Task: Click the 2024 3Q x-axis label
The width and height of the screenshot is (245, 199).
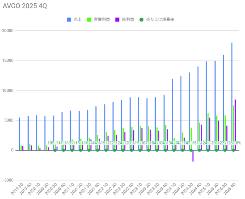Action: [x=187, y=189]
